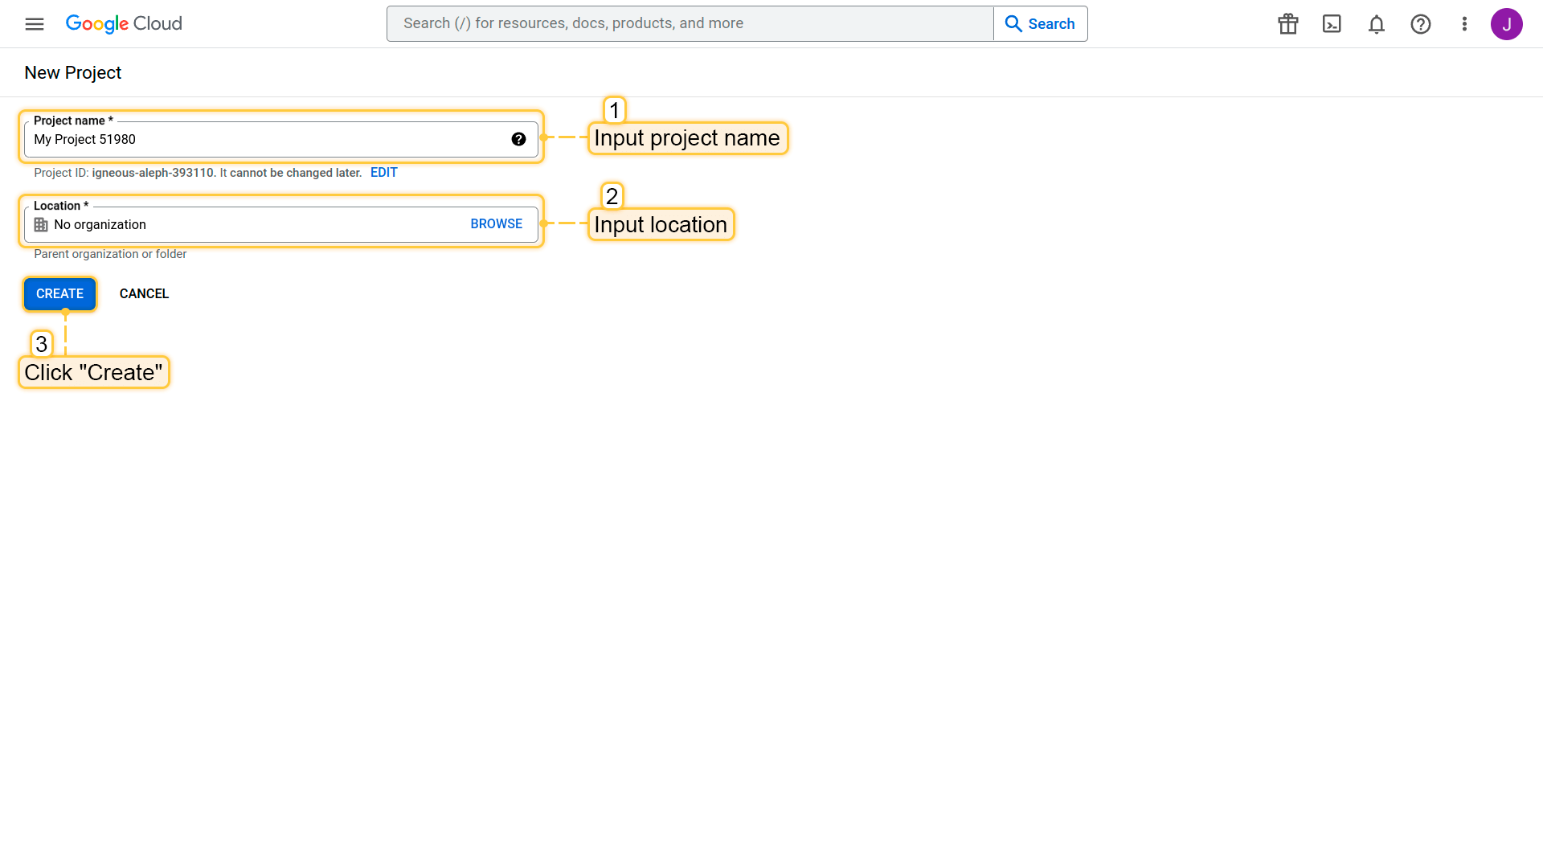Open the notifications bell
The height and width of the screenshot is (868, 1543).
[x=1377, y=24]
